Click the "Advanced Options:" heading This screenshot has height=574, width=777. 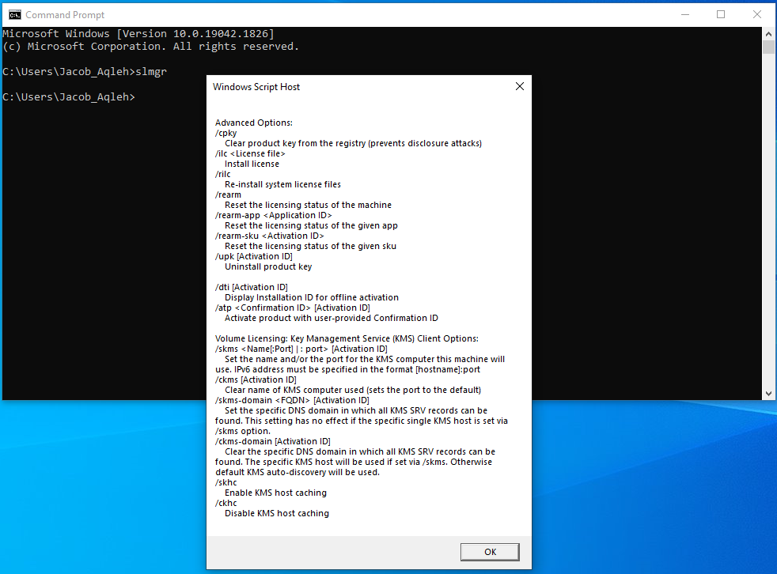click(x=254, y=123)
